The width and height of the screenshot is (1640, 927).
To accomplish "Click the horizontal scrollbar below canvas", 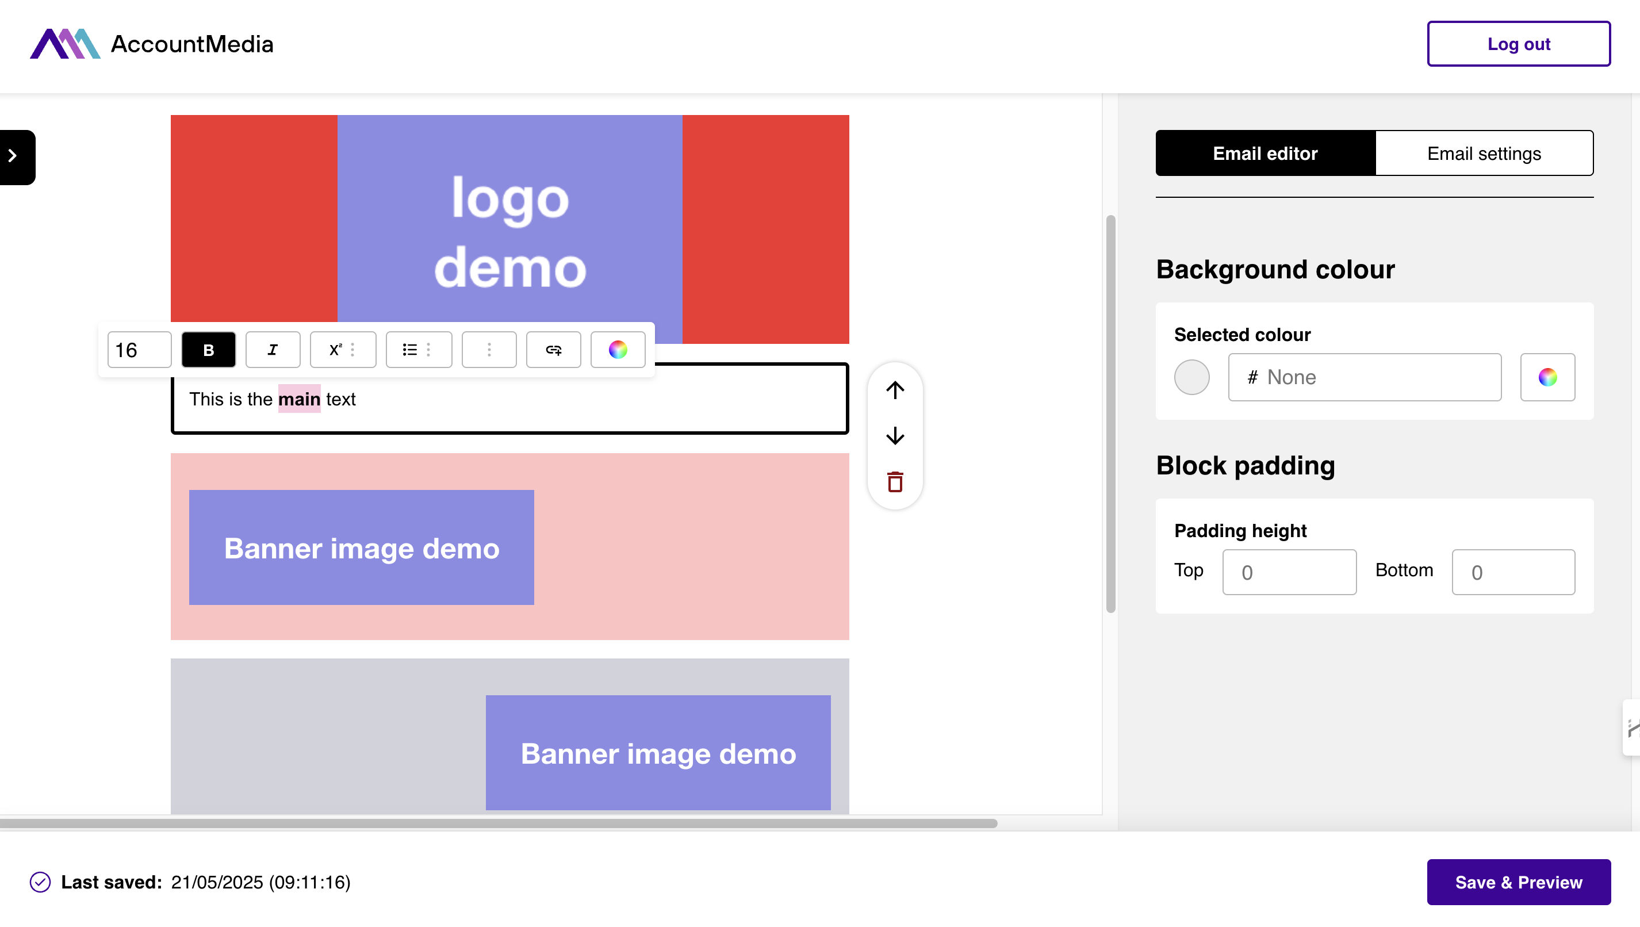I will coord(499,823).
